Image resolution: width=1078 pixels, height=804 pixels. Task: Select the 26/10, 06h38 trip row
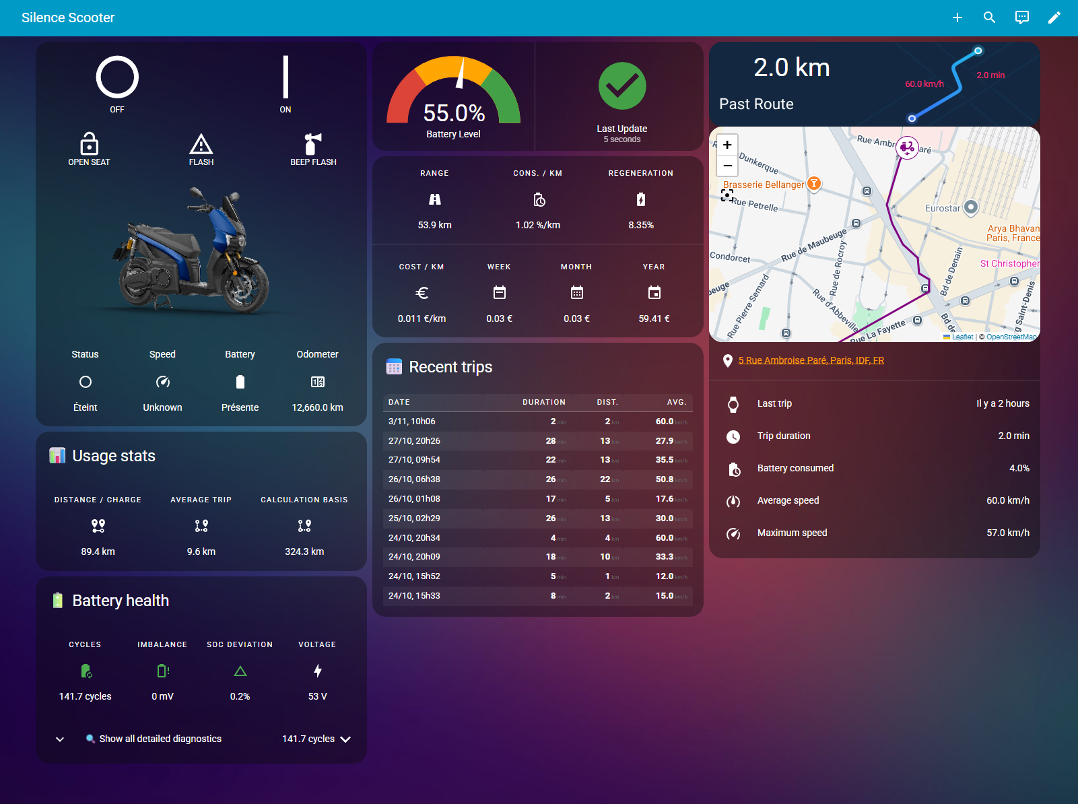[x=537, y=479]
